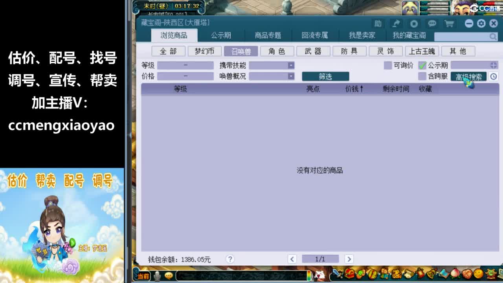Click the 当前 channel button in chat bar

(x=143, y=276)
